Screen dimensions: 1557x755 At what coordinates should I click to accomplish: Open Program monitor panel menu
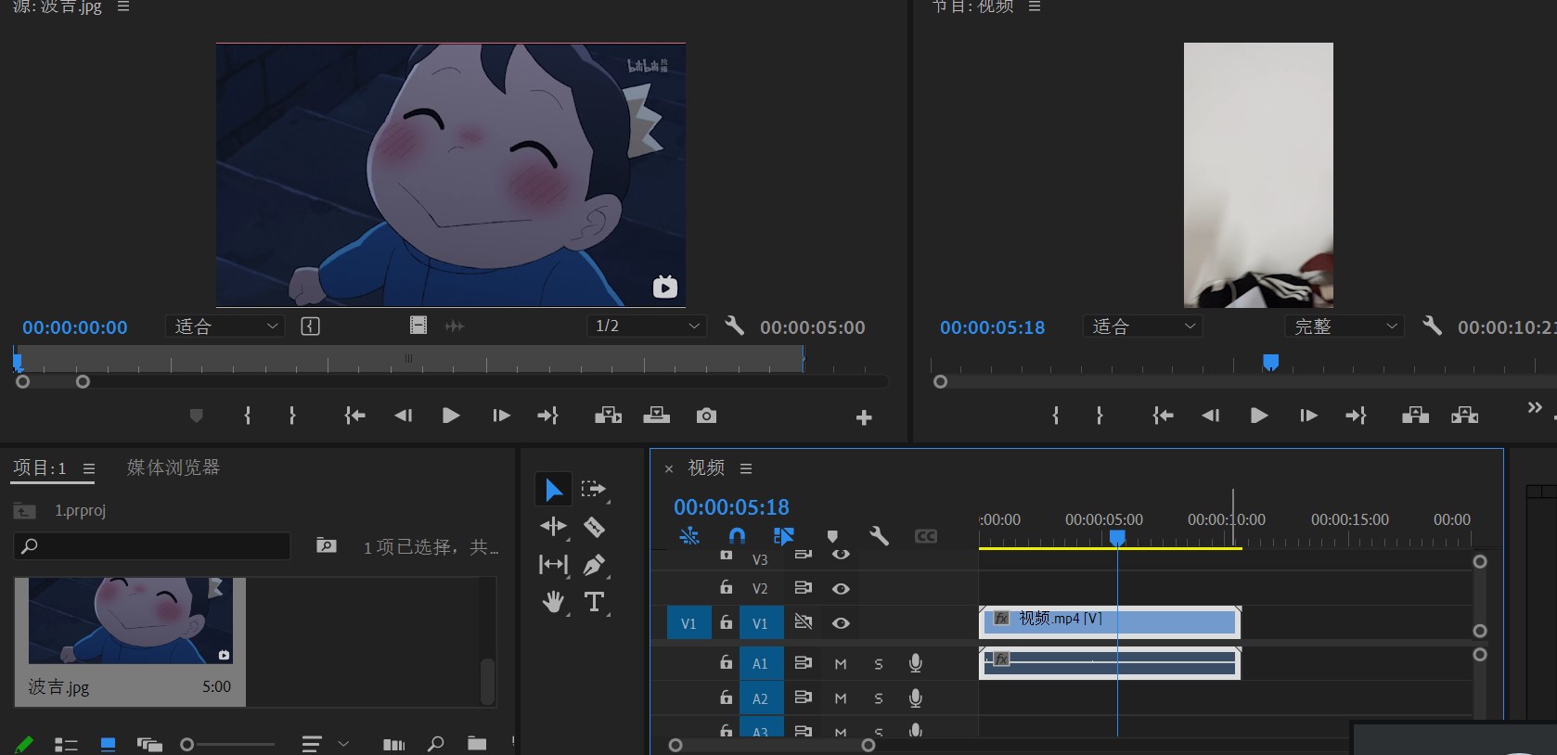(x=1035, y=6)
